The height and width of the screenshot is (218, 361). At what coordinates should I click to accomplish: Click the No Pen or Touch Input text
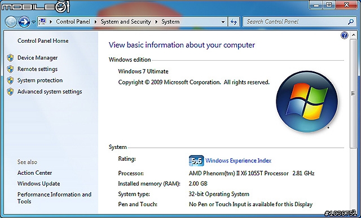(x=250, y=204)
